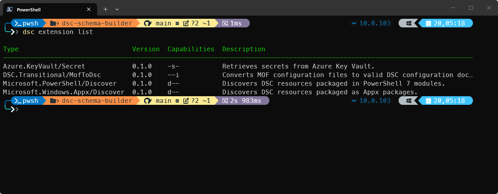Image resolution: width=498 pixels, height=194 pixels.
Task: Click the Windows logo in the top prompt
Action: click(408, 23)
